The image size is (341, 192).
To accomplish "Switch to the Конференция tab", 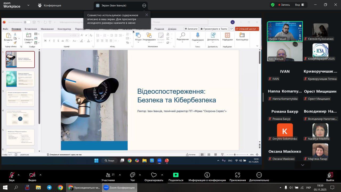I will pos(50,5).
